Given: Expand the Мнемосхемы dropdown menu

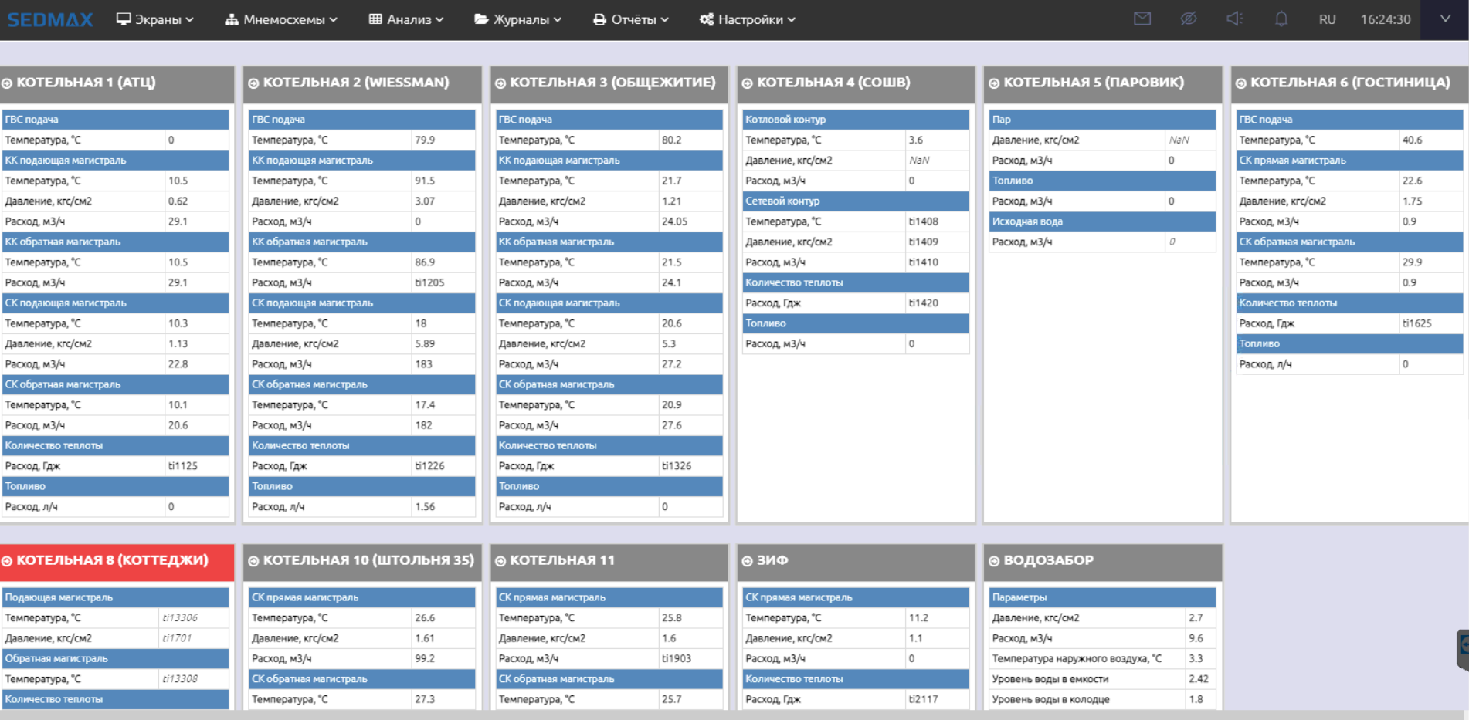Looking at the screenshot, I should click(281, 19).
